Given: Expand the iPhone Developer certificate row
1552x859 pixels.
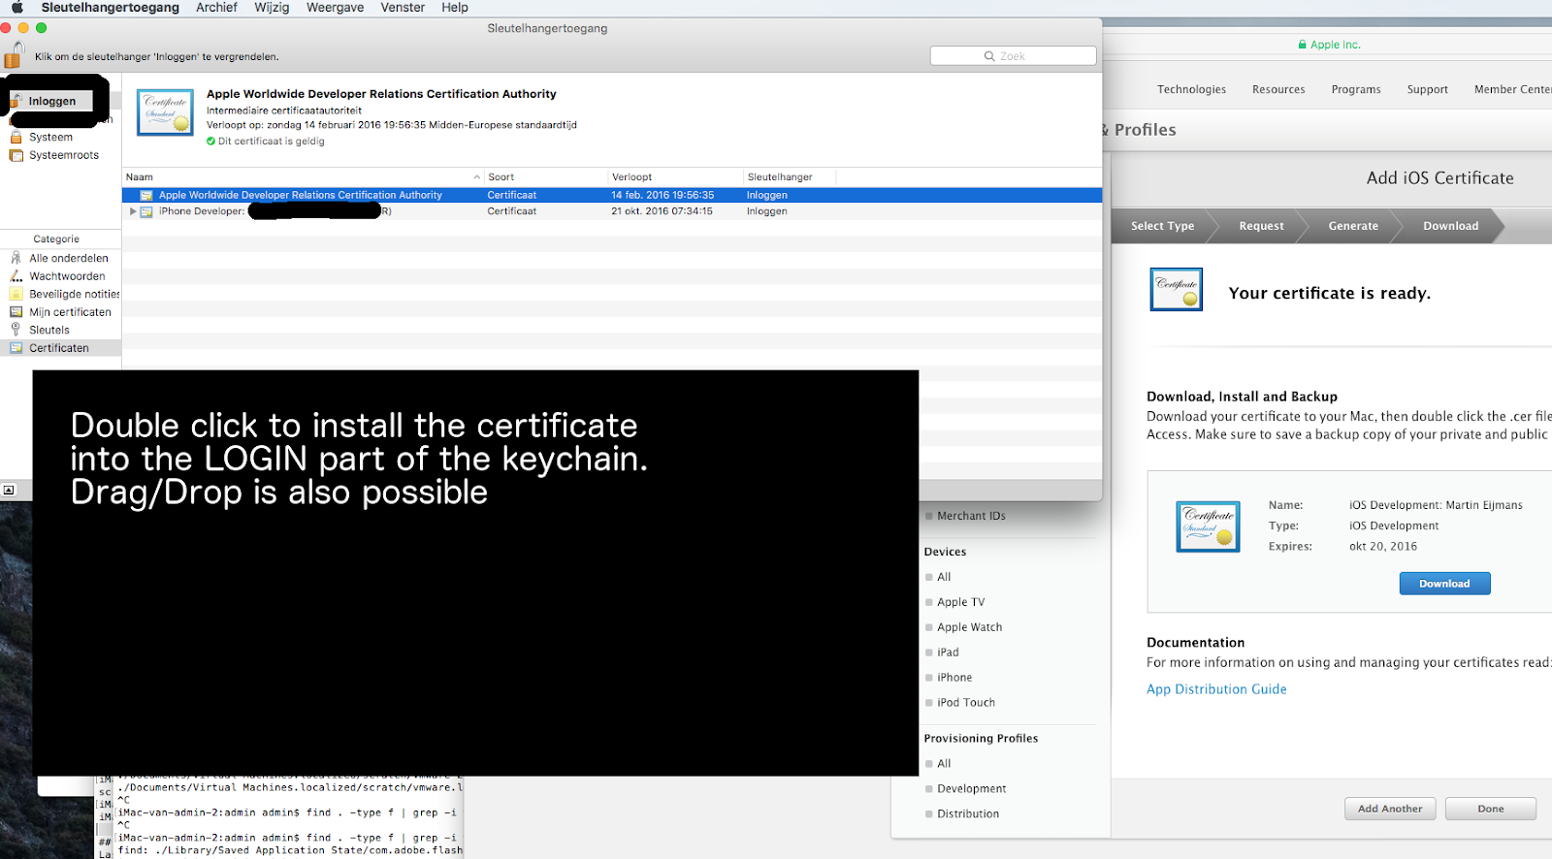Looking at the screenshot, I should (x=133, y=211).
